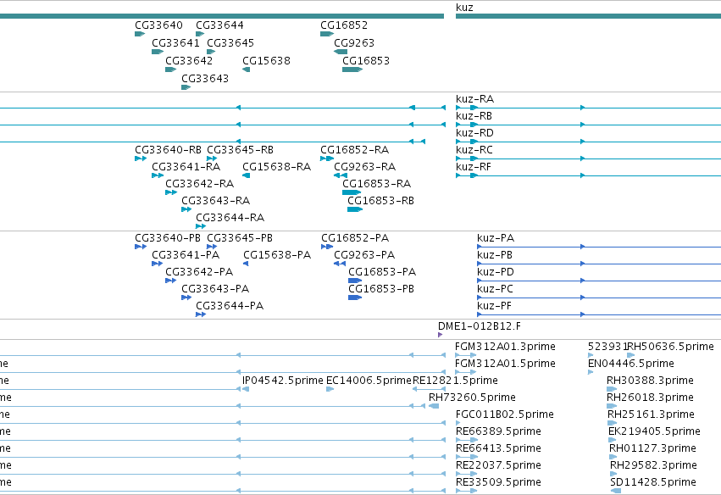Click the CG9263 gene arrow
This screenshot has width=721, height=495.
(x=341, y=52)
